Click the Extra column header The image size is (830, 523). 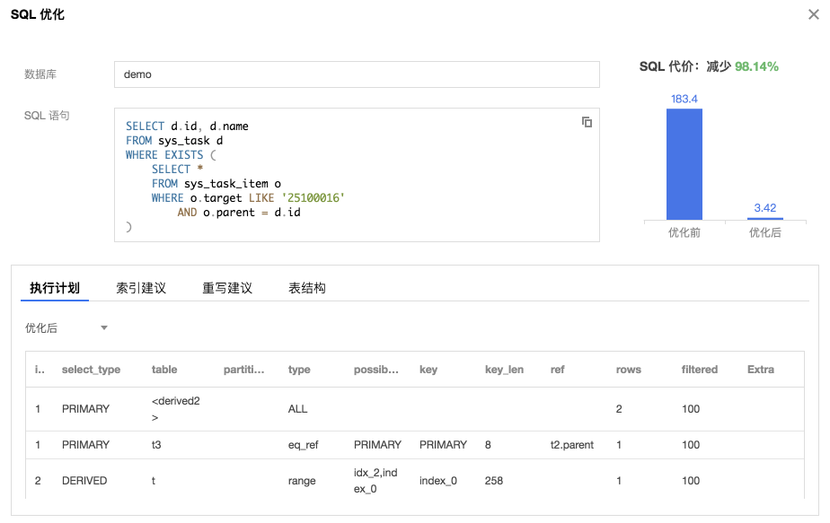761,370
